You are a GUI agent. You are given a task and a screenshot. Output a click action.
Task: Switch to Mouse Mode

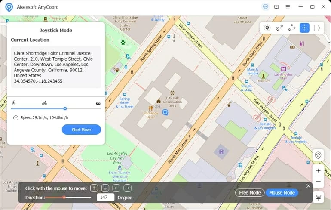282,193
